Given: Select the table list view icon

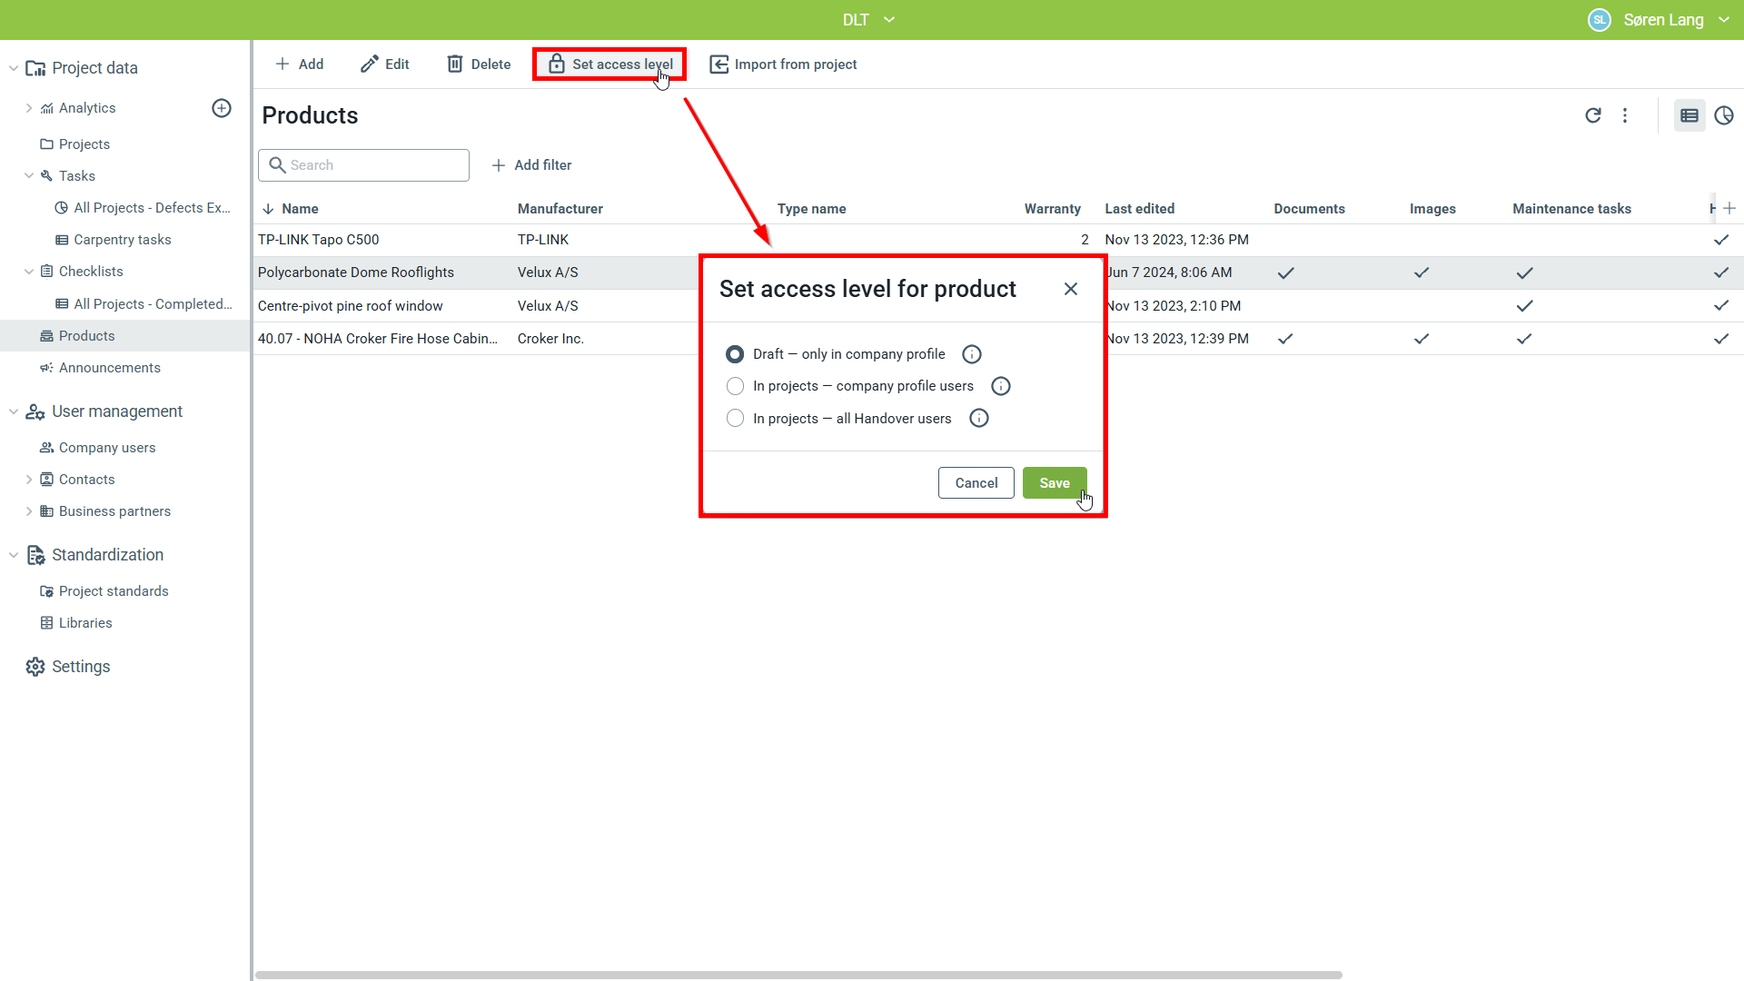Looking at the screenshot, I should pyautogui.click(x=1689, y=115).
